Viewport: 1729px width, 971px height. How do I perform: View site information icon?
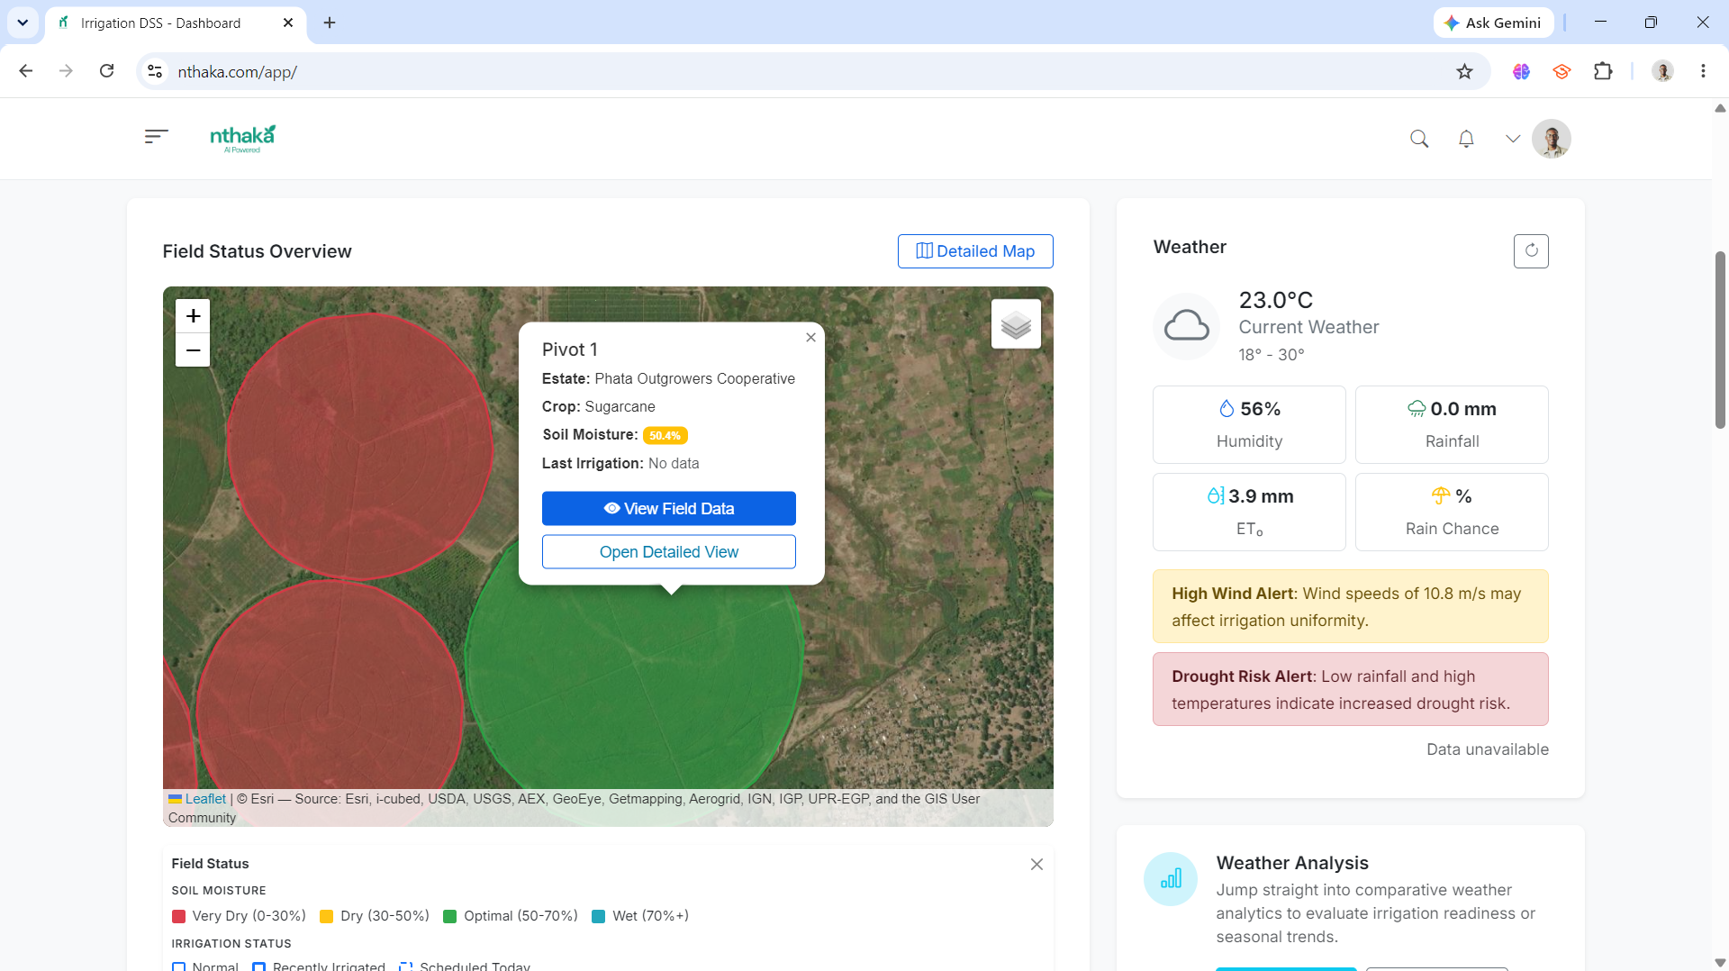(155, 71)
